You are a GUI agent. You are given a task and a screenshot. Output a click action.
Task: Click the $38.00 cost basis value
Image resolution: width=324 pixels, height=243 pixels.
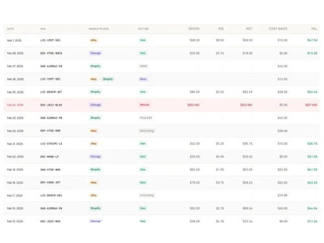click(x=283, y=131)
